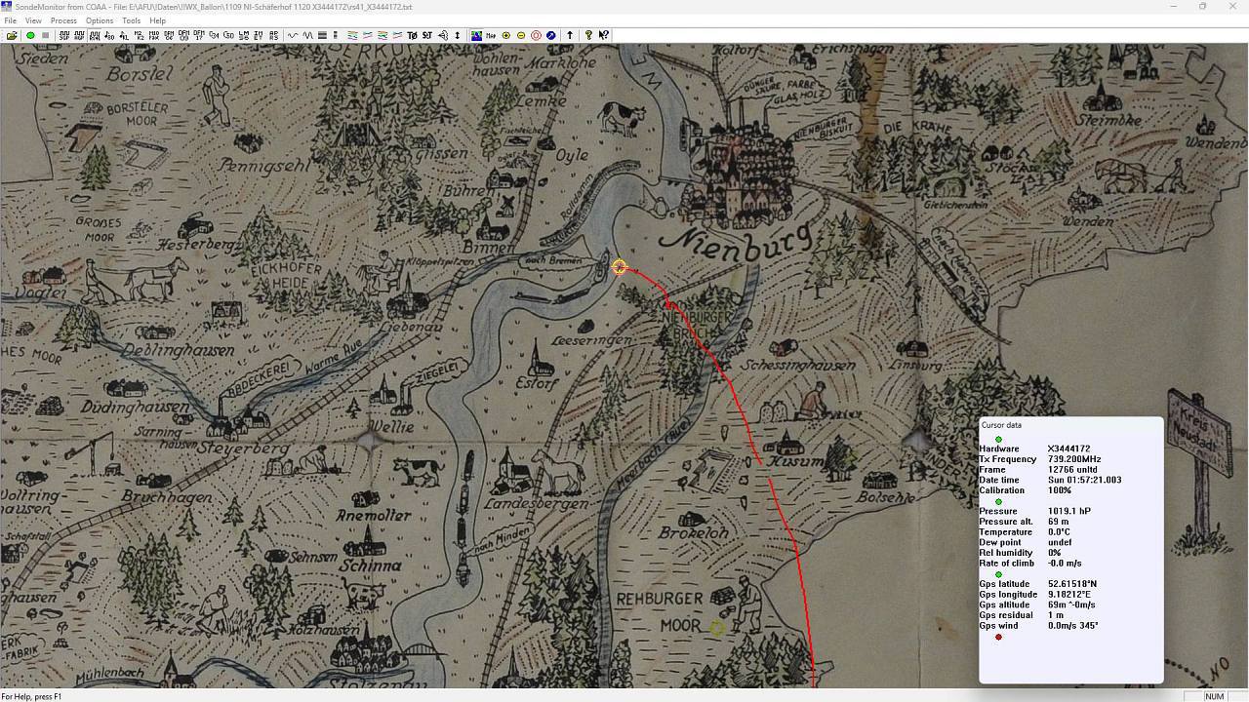The width and height of the screenshot is (1249, 702).
Task: Toggle the Map view toolbar button
Action: (x=490, y=35)
